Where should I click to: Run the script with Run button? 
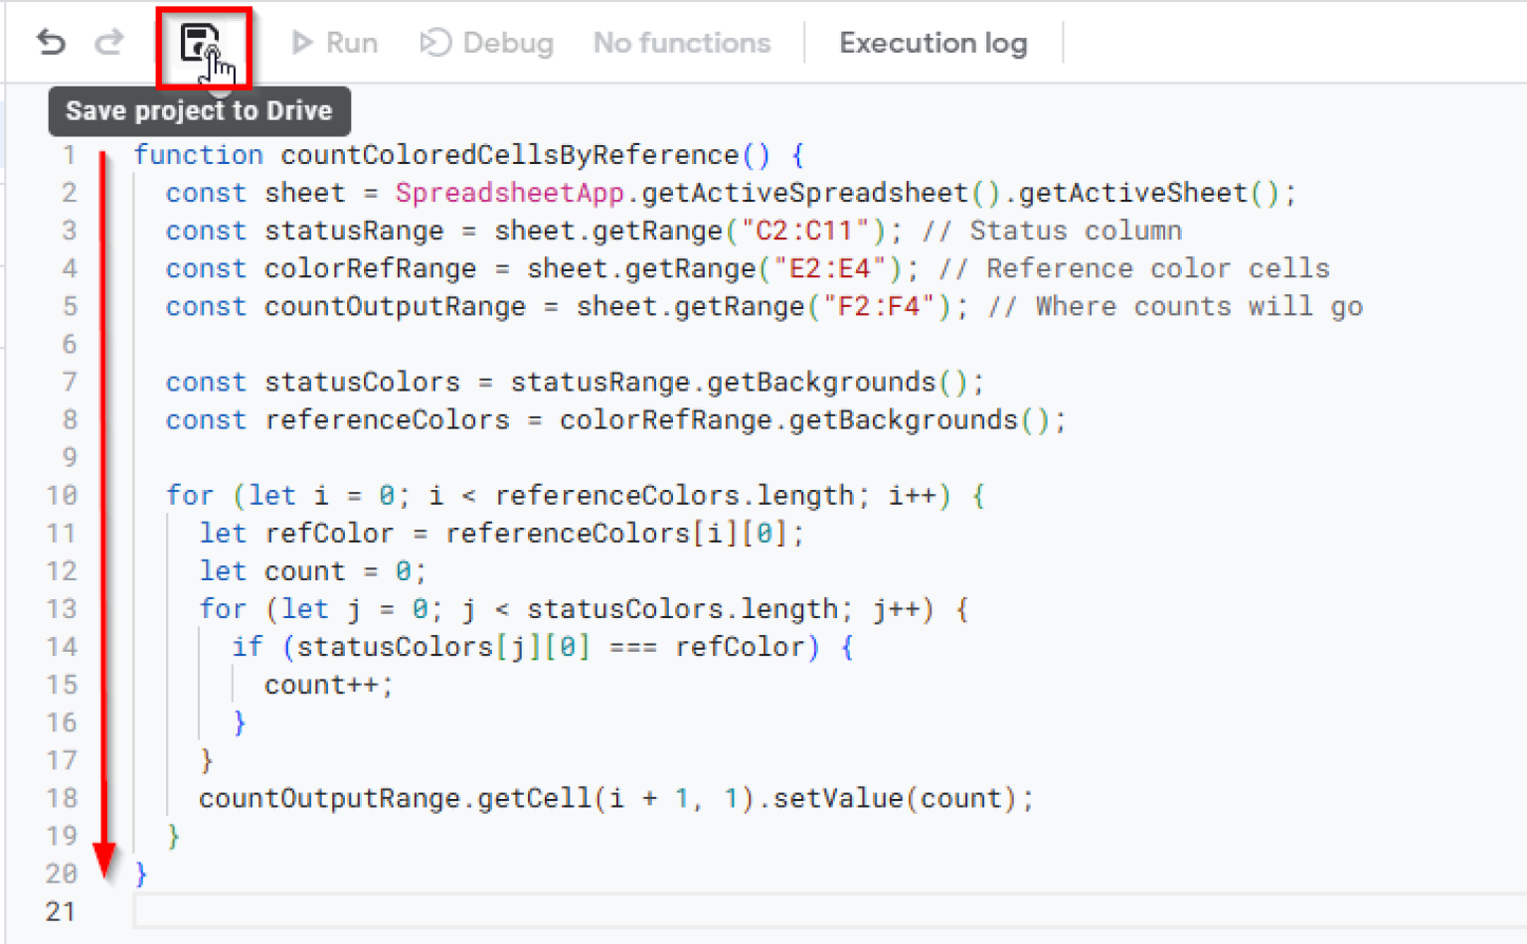click(335, 43)
